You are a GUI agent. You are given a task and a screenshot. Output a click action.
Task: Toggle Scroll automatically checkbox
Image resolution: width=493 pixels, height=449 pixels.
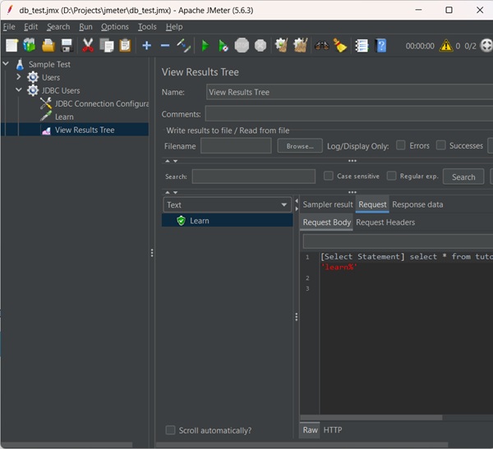click(170, 430)
